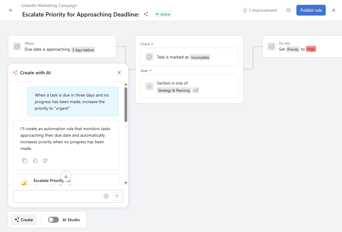Click the due date trigger icon in the When card
The image size is (342, 232).
17,47
